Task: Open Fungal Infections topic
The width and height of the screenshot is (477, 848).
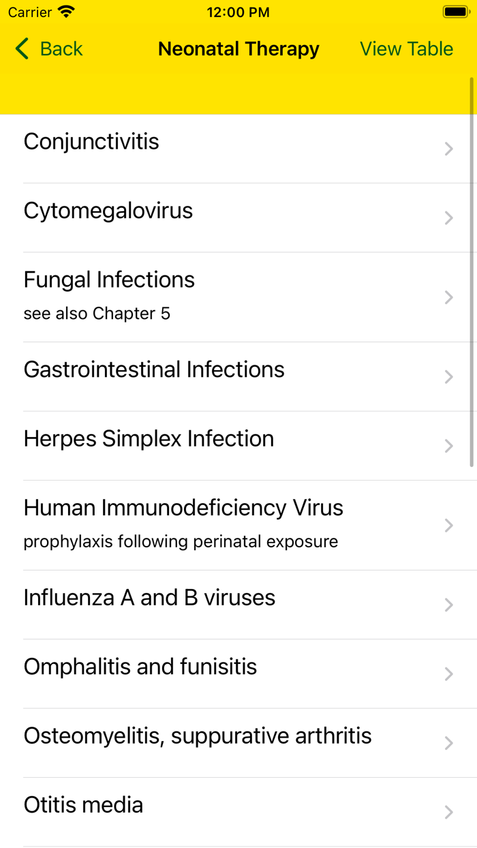Action: (x=109, y=280)
